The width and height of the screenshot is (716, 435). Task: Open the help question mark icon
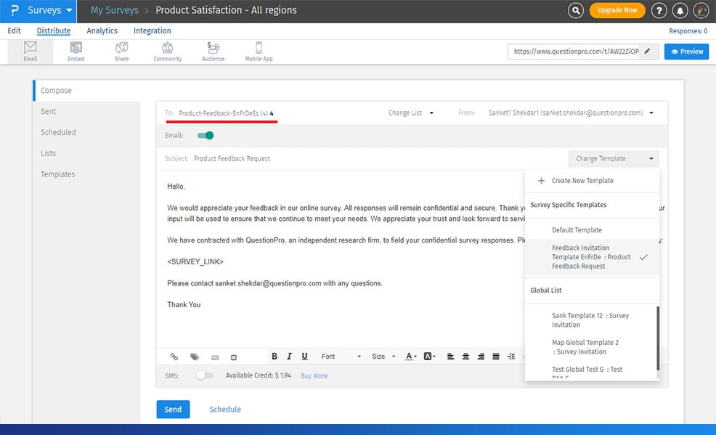659,10
